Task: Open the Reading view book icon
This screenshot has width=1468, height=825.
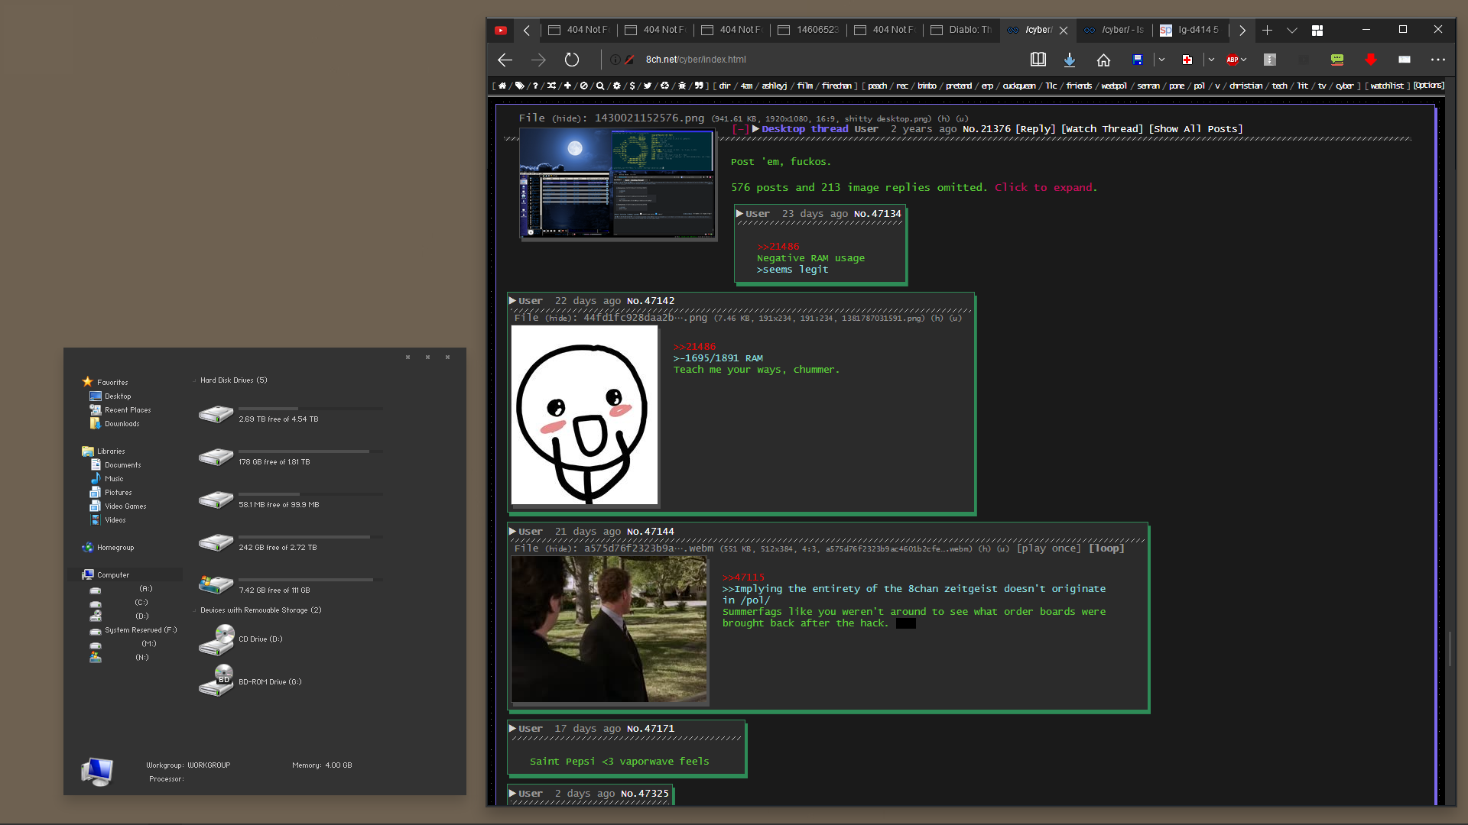Action: [1038, 60]
